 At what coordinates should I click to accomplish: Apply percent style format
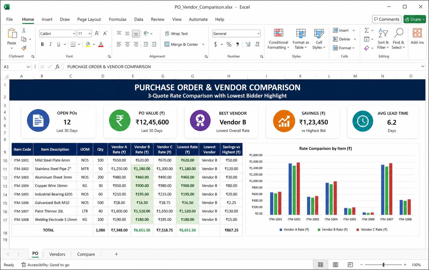[229, 44]
